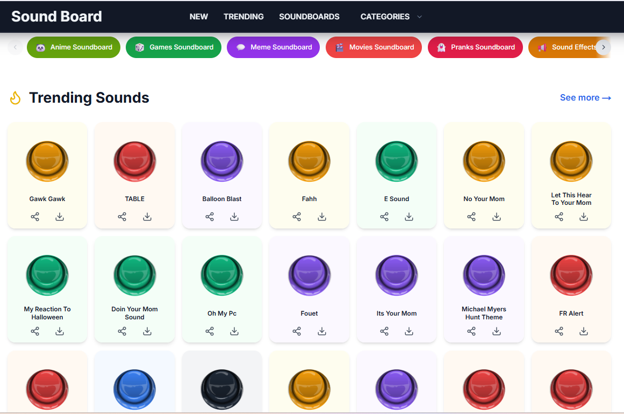This screenshot has height=414, width=624.
Task: Download the Oh My Pc sound
Action: pos(234,331)
